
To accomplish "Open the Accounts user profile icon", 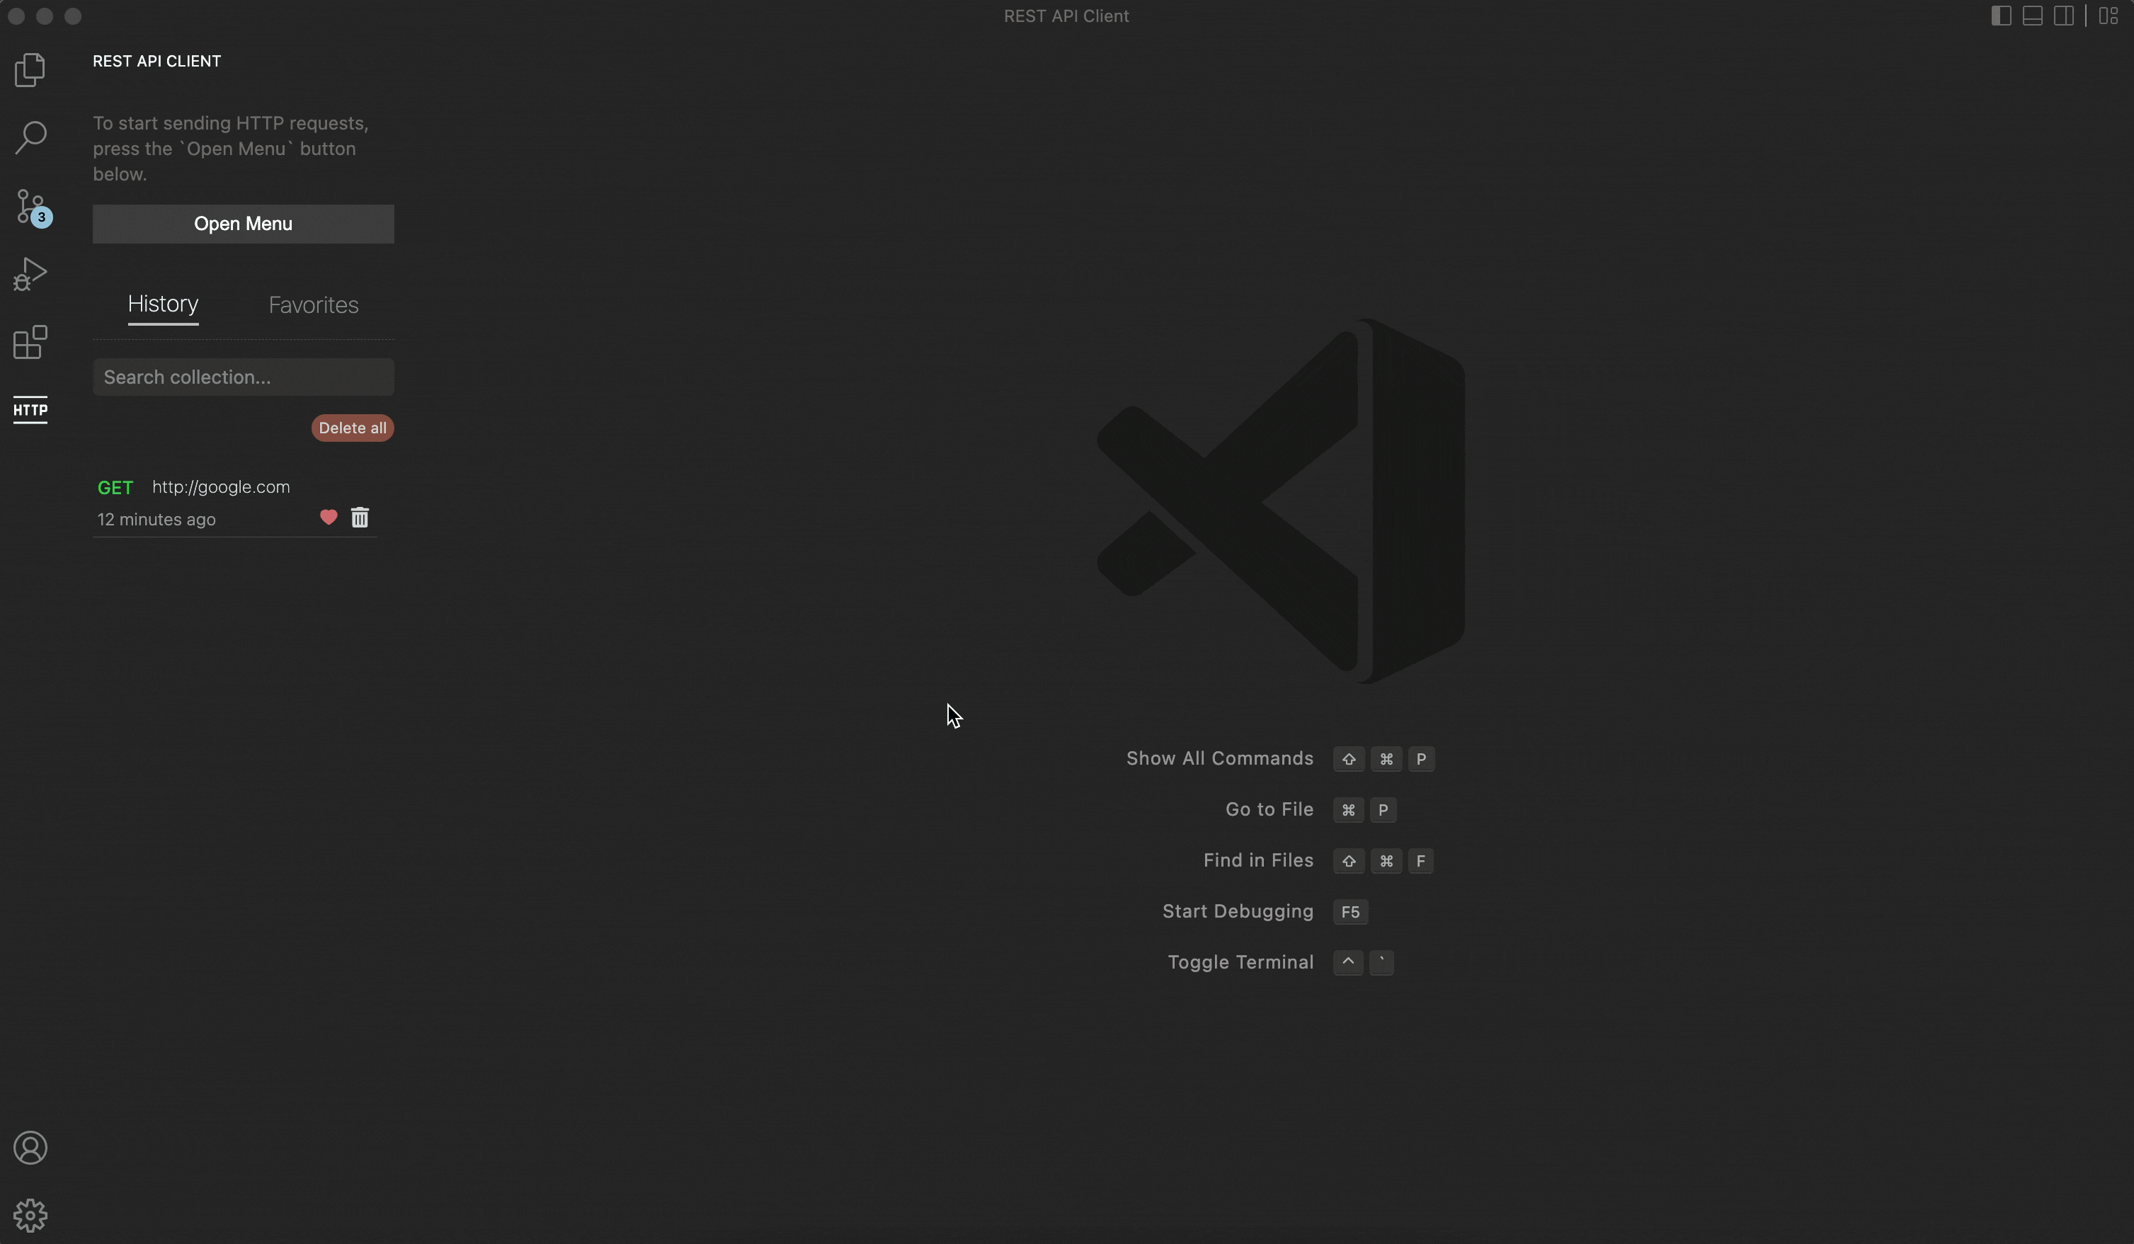I will [x=30, y=1146].
